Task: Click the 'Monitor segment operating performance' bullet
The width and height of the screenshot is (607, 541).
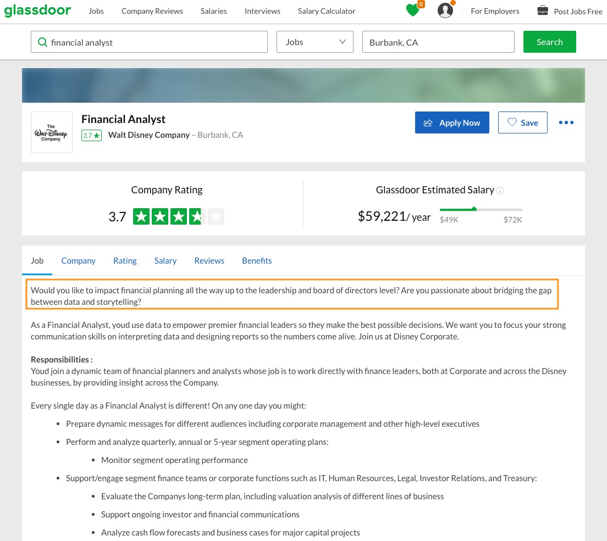Action: 174,460
